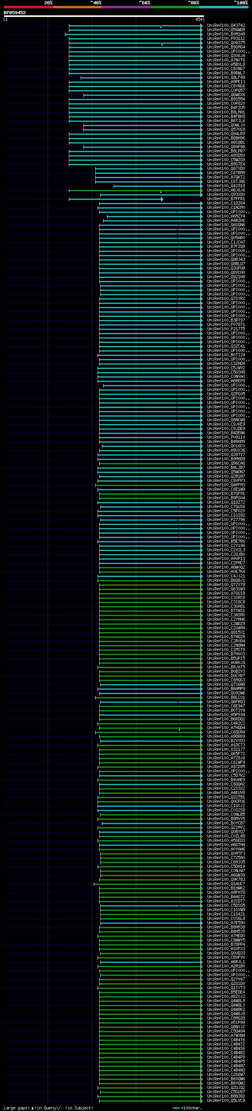Click the Large gaps legend text
The image size is (252, 1111).
click(48, 1107)
